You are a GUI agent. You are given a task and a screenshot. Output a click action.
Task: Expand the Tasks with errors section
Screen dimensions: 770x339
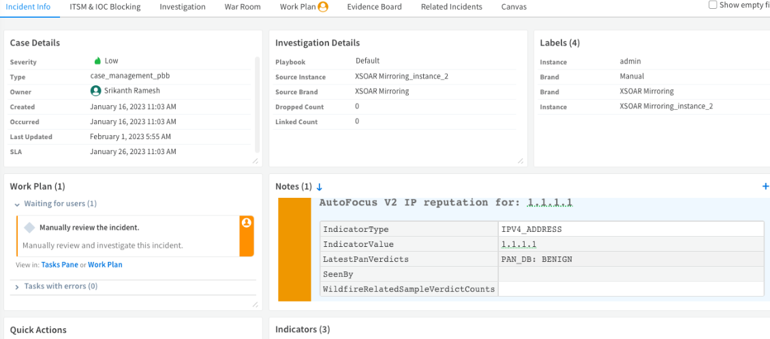[x=17, y=286]
